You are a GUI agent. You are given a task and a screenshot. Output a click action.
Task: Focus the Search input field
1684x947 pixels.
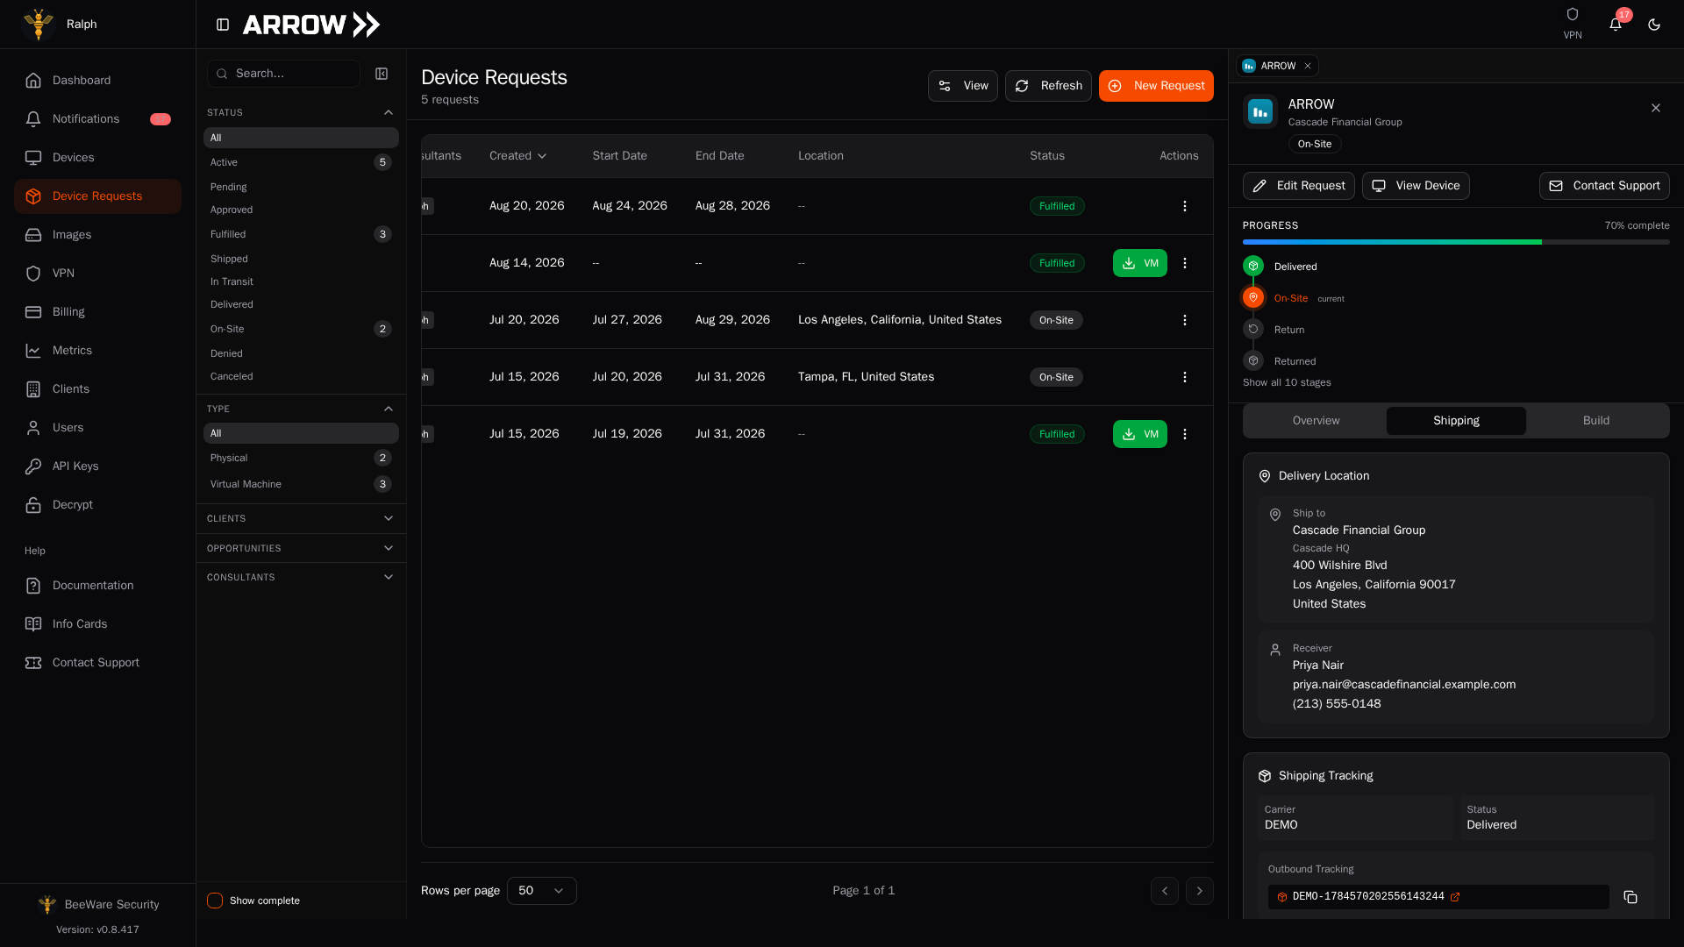283,74
